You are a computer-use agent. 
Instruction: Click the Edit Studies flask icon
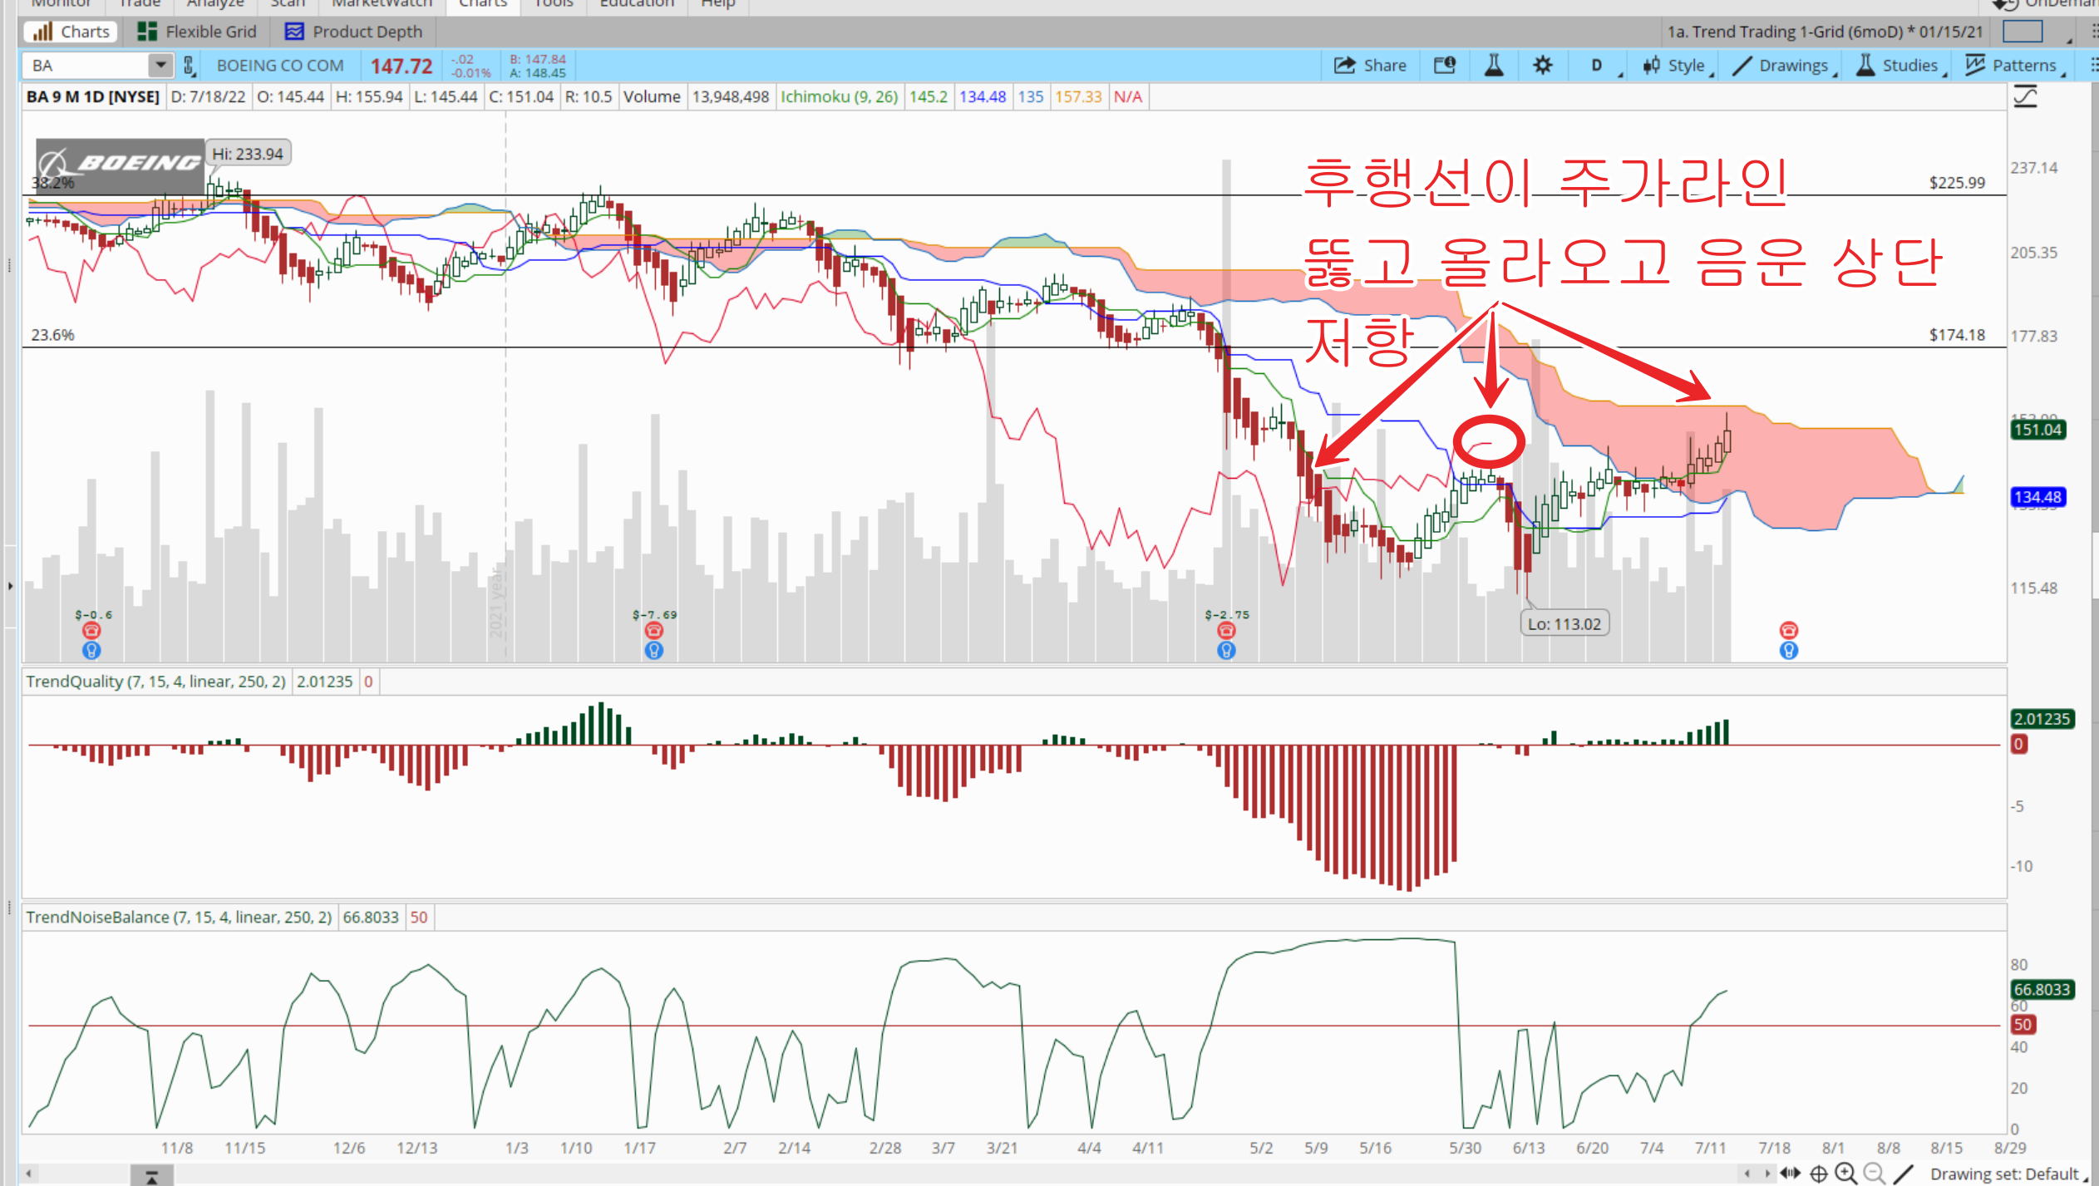1494,66
